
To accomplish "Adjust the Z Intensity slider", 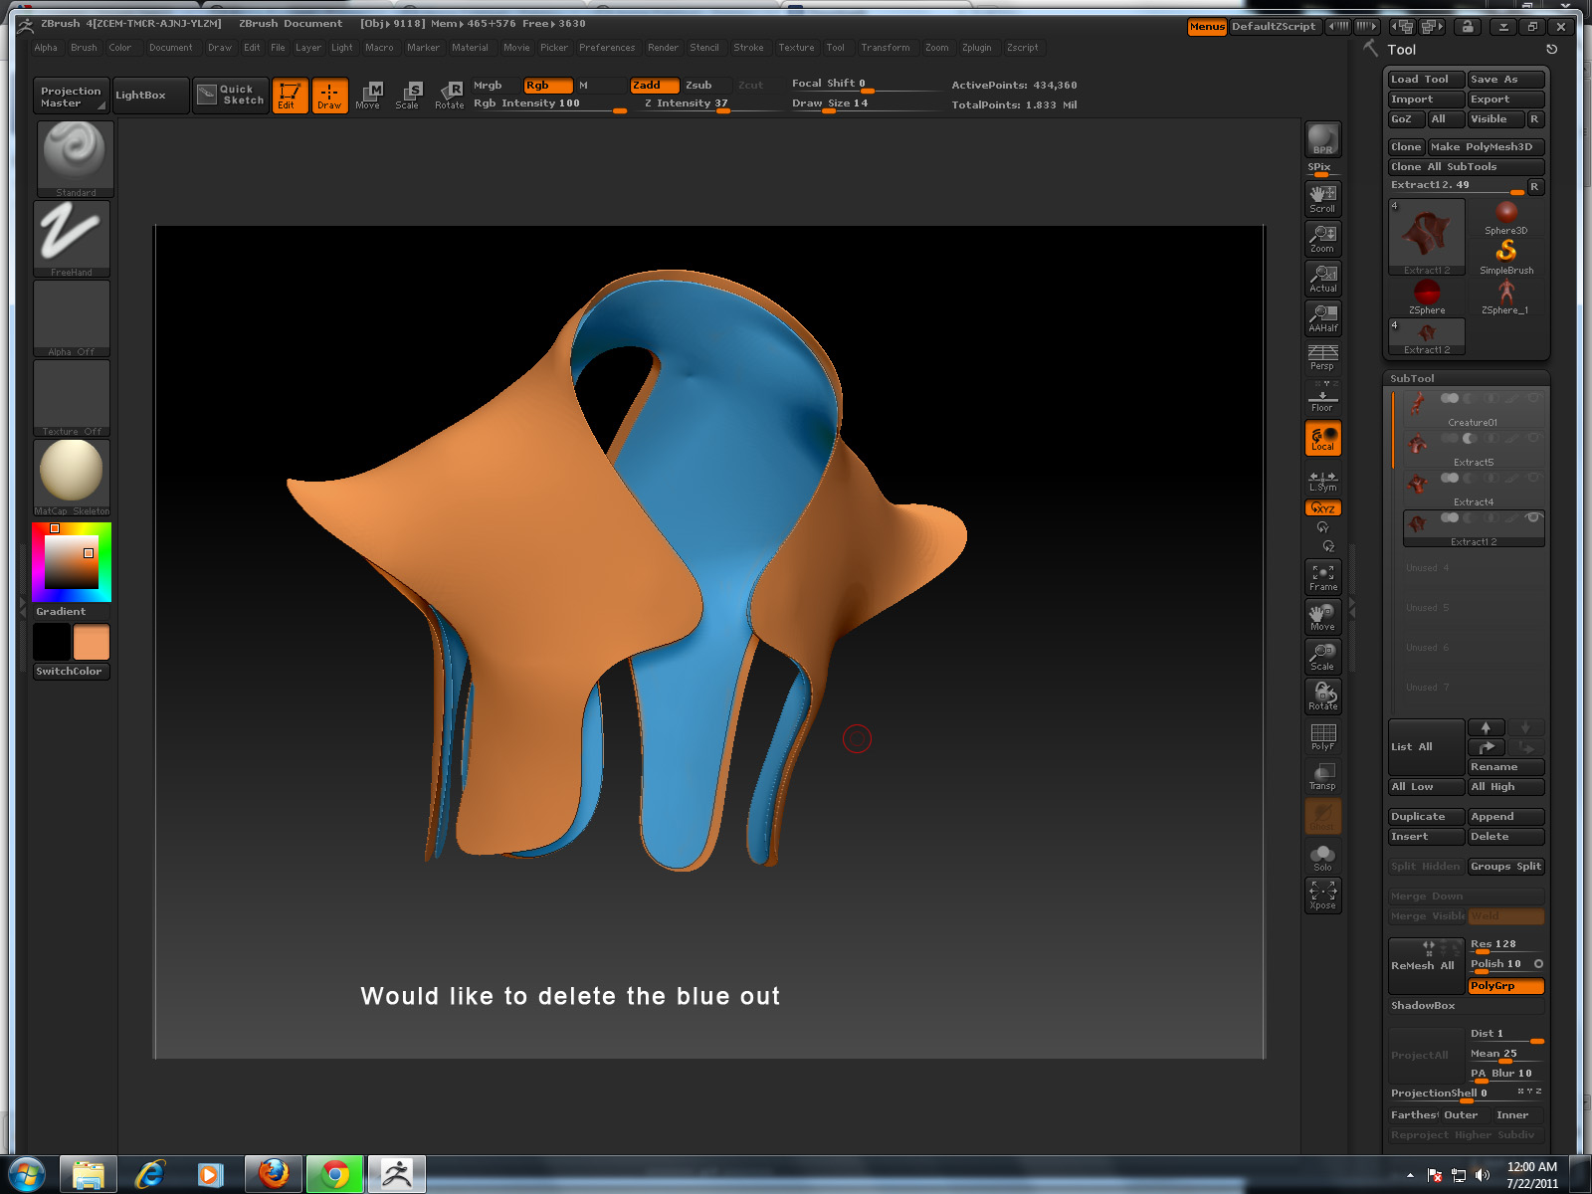I will click(706, 104).
